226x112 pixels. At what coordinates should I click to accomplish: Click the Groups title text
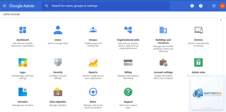click(x=93, y=40)
